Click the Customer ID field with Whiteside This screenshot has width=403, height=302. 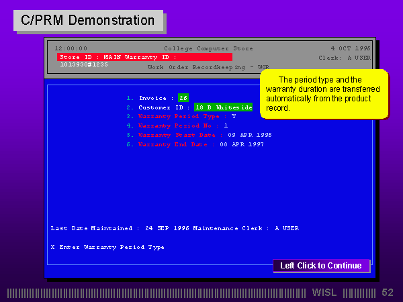coord(223,107)
